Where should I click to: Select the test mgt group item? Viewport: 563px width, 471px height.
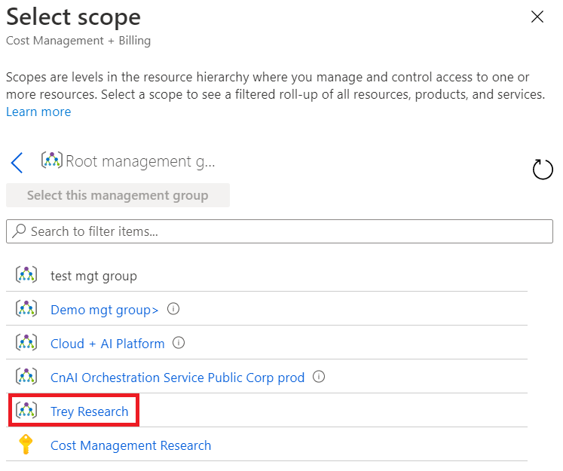point(93,276)
